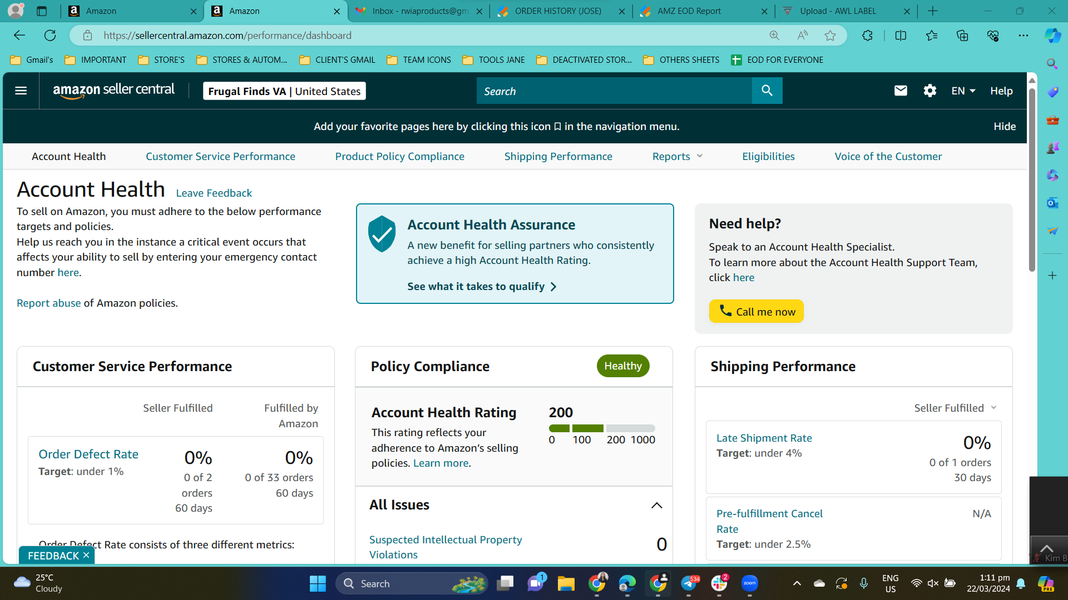Open a new browser tab with plus button
Viewport: 1068px width, 600px height.
point(933,11)
